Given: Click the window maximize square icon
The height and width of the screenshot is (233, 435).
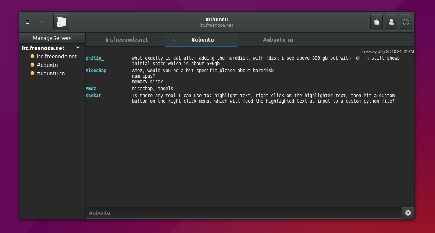Looking at the screenshot, I should pyautogui.click(x=28, y=22).
